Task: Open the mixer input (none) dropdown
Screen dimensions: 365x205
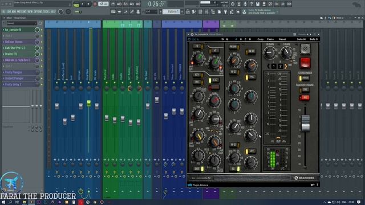Action: 22,23
